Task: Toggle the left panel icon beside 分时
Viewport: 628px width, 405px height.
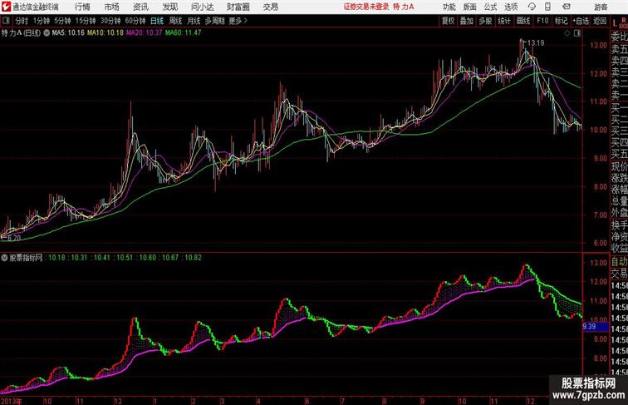Action: coord(6,20)
